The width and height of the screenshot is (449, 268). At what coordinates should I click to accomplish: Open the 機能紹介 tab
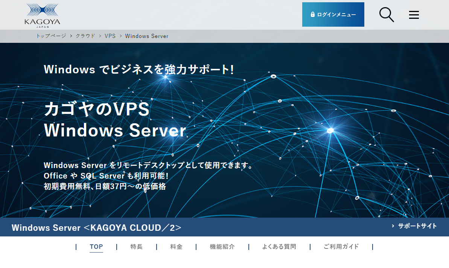[222, 247]
